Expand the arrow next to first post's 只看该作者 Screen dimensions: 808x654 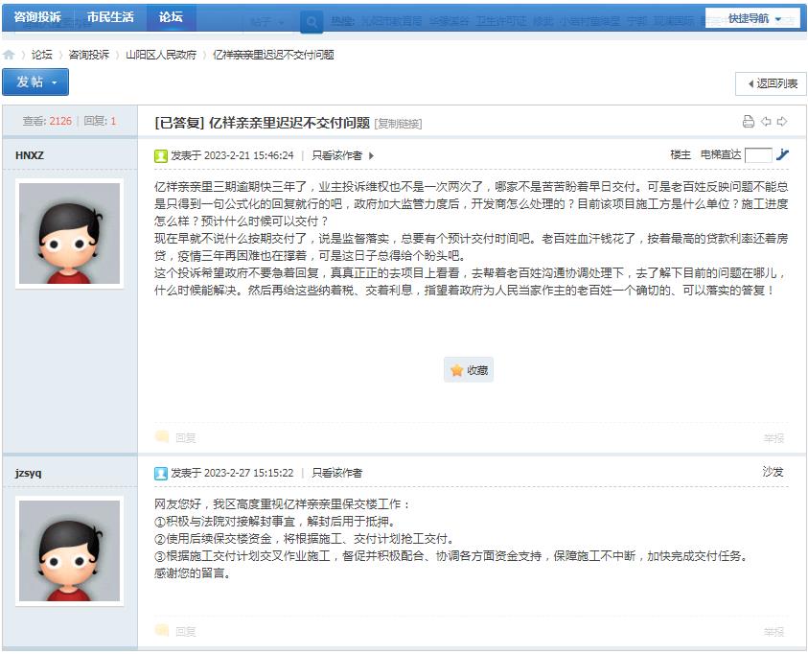point(372,155)
